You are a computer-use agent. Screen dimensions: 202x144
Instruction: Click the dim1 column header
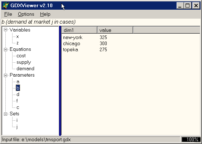click(80, 30)
